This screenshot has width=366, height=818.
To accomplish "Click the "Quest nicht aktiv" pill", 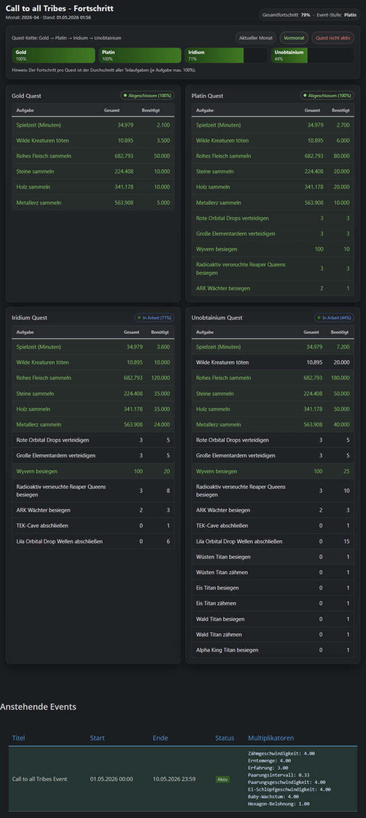I will pyautogui.click(x=333, y=38).
